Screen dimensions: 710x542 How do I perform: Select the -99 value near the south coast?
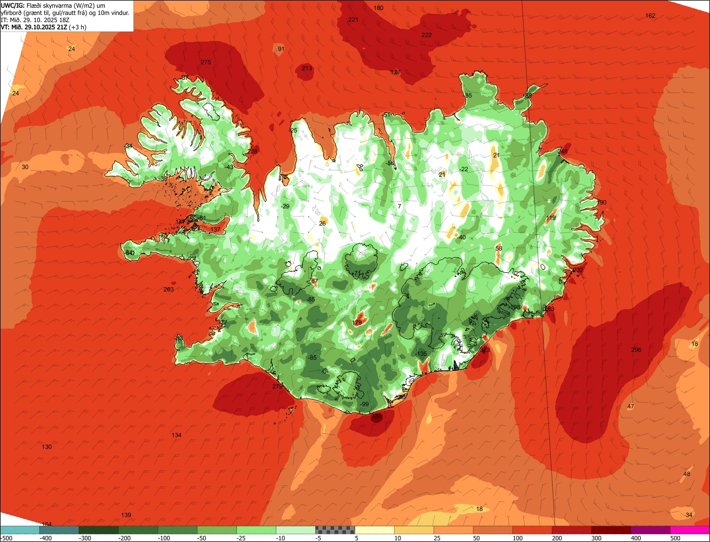(x=364, y=404)
